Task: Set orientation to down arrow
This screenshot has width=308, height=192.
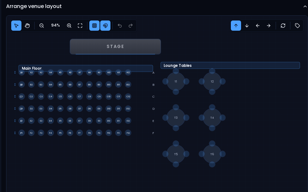Action: pyautogui.click(x=247, y=26)
